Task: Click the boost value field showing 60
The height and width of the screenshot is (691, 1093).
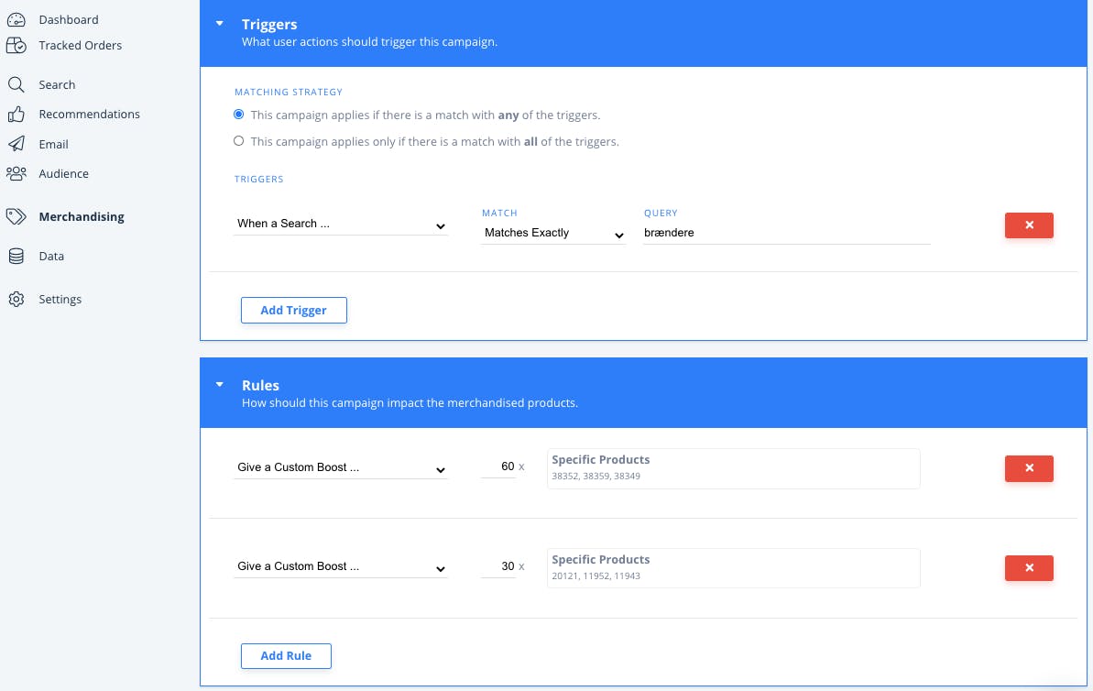Action: coord(498,467)
